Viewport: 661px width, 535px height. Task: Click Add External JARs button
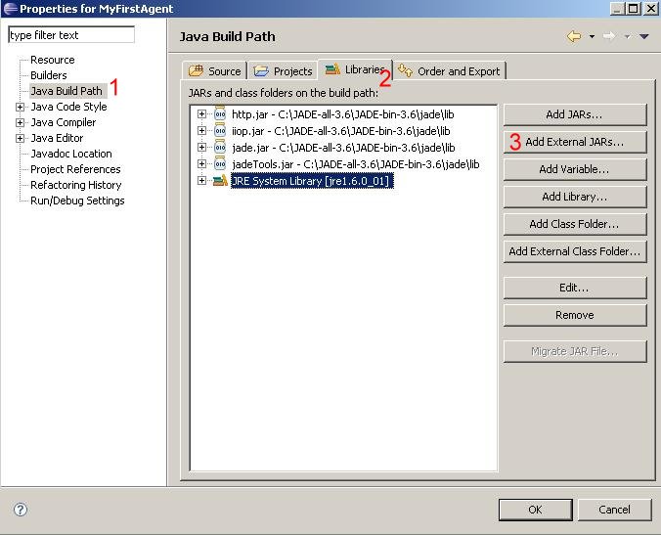pyautogui.click(x=574, y=142)
